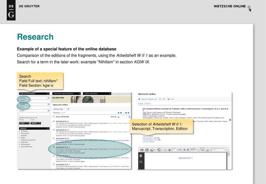The width and height of the screenshot is (266, 184).
Task: Go to previous PDF page up-arrow
Action: click(165, 150)
